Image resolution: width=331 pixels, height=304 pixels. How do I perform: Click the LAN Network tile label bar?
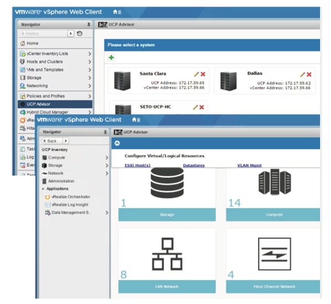[x=167, y=287]
